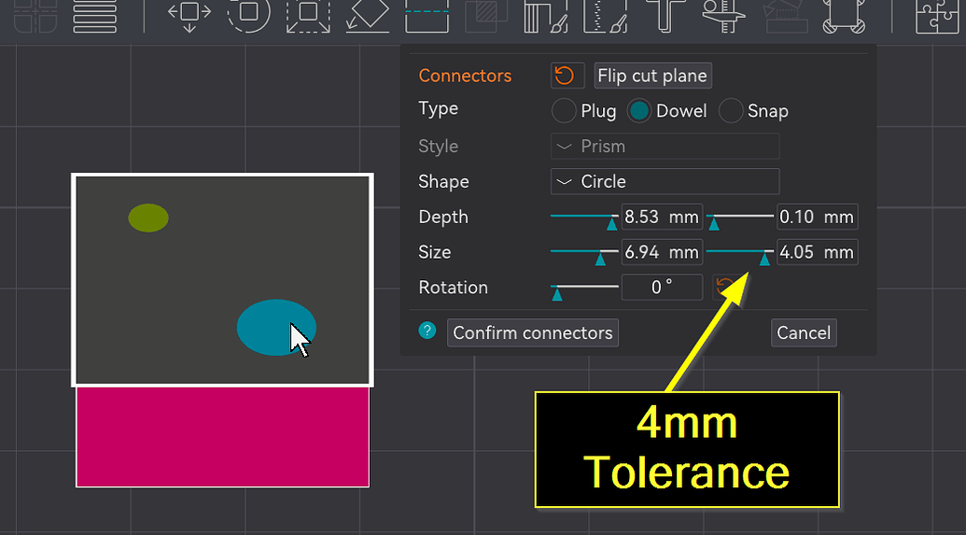The image size is (966, 535).
Task: Cancel the connectors dialog
Action: pos(804,332)
